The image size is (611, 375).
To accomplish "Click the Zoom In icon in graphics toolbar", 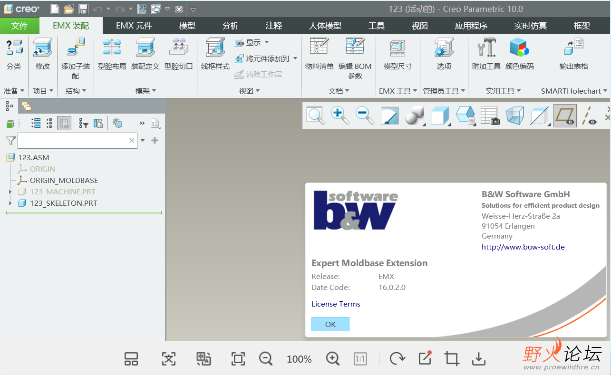I will coord(340,115).
